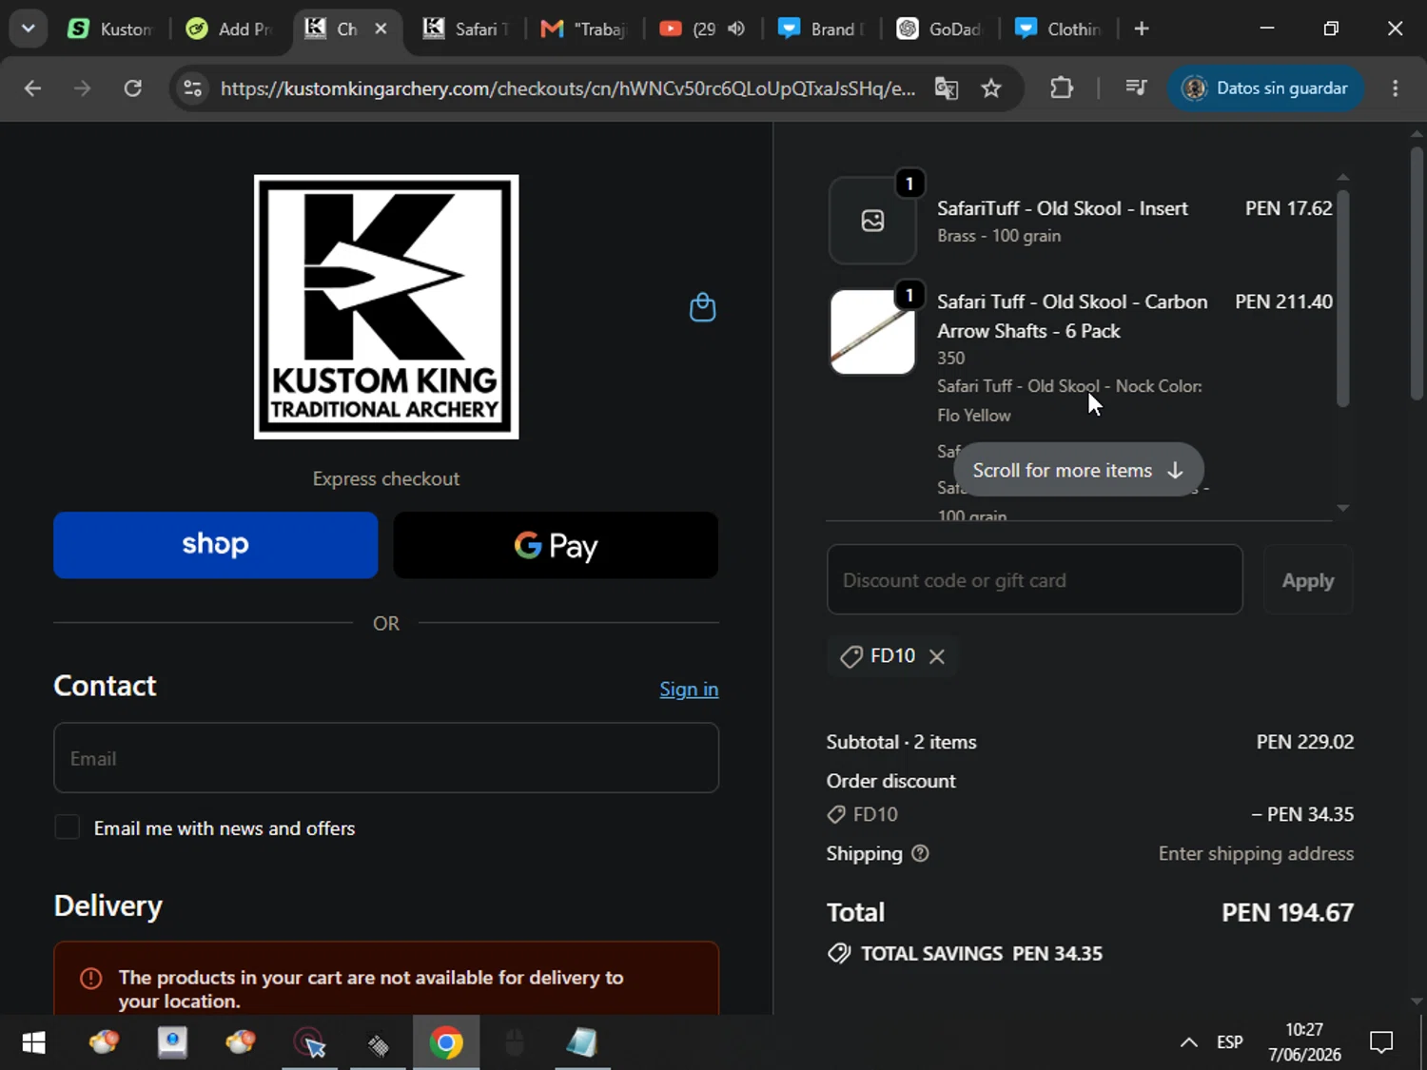Go back in browser history
The image size is (1427, 1070).
click(32, 88)
